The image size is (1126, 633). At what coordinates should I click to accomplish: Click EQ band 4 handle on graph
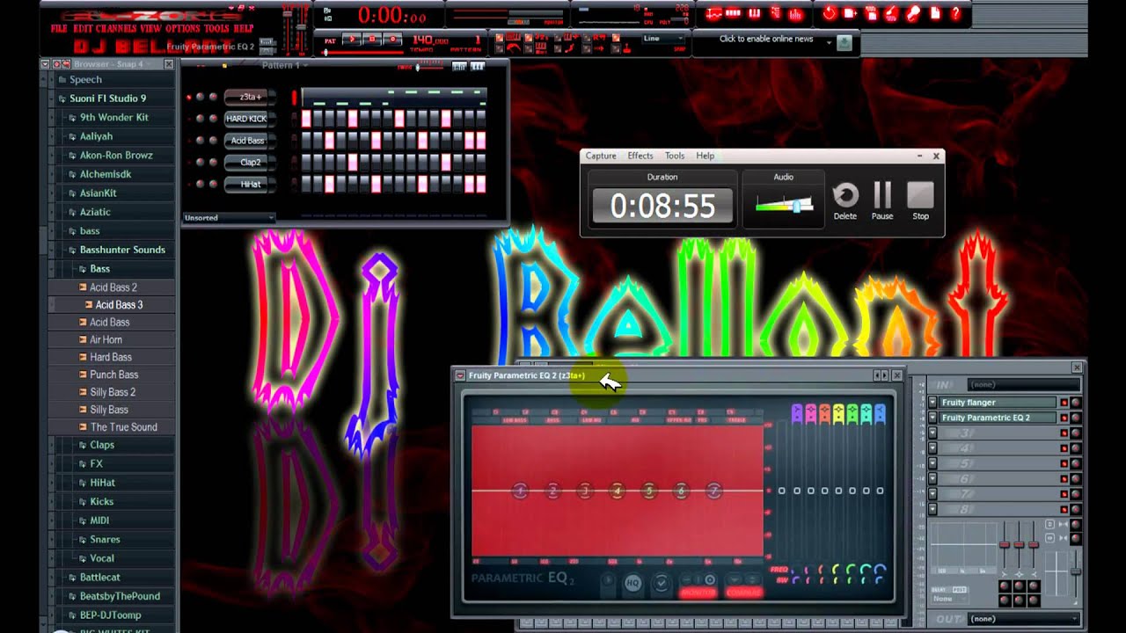coord(618,491)
